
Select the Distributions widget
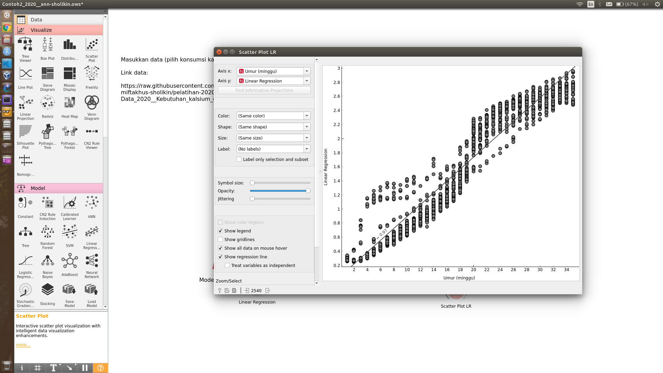[70, 49]
